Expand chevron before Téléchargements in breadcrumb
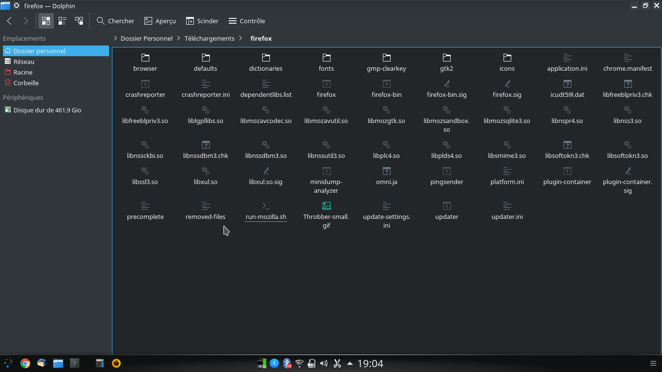662x372 pixels. 179,38
